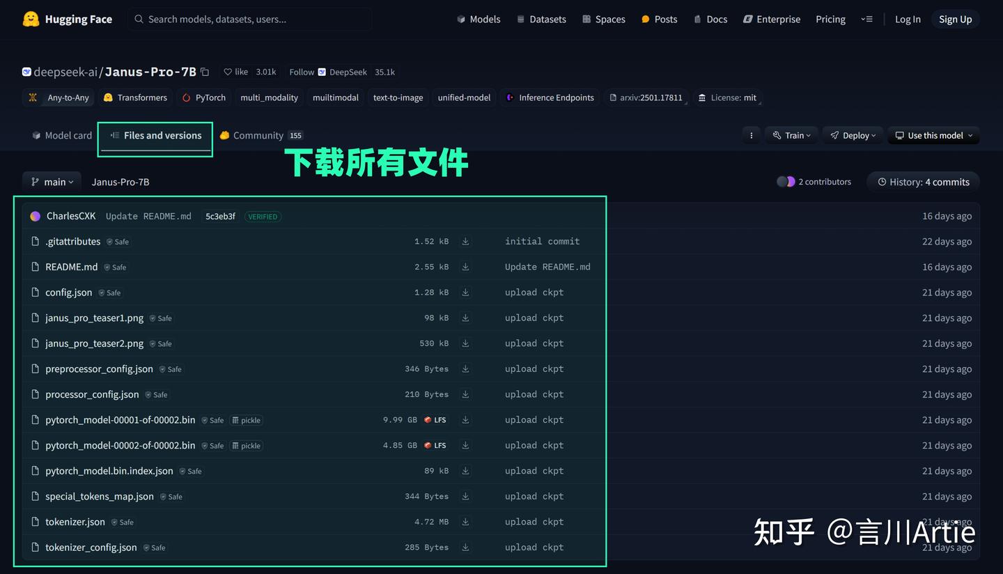Open Spaces in the top navigation
The image size is (1003, 574).
coord(603,20)
